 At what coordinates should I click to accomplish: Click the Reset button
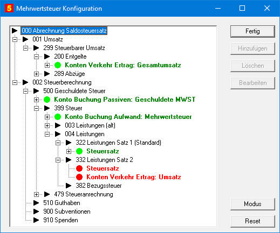click(x=252, y=221)
